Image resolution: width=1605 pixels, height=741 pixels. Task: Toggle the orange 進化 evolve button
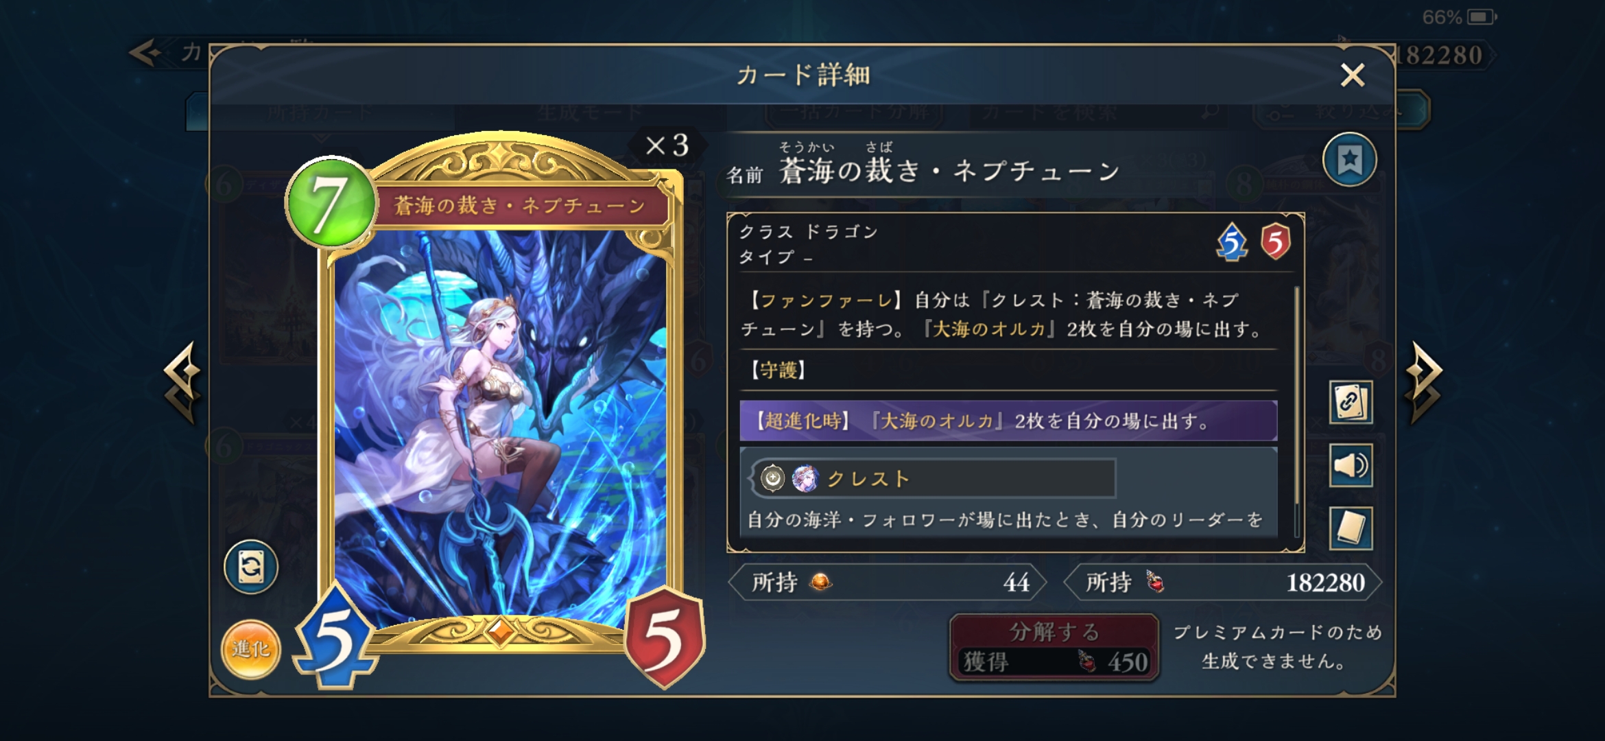point(251,649)
